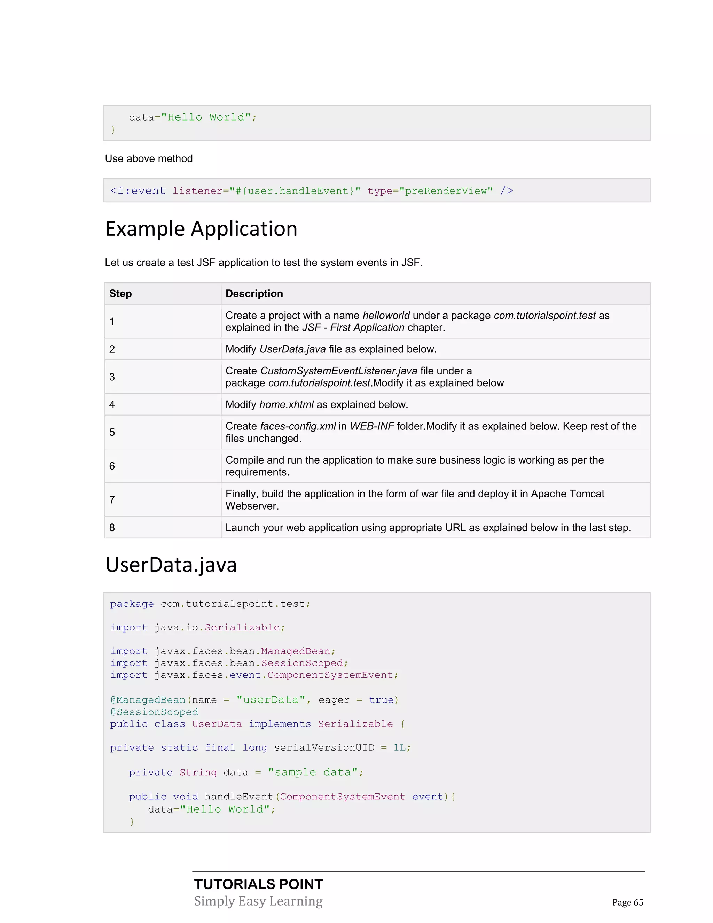Click the f:event listener code line
Image resolution: width=713 pixels, height=923 pixels.
pos(311,191)
